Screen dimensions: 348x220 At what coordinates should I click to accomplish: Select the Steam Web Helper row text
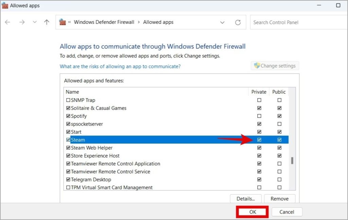coord(92,148)
